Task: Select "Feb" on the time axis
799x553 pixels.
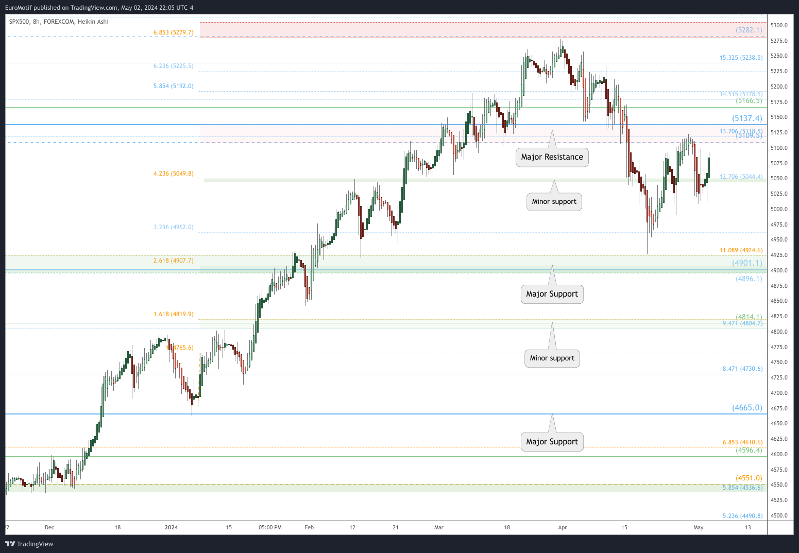Action: [309, 527]
